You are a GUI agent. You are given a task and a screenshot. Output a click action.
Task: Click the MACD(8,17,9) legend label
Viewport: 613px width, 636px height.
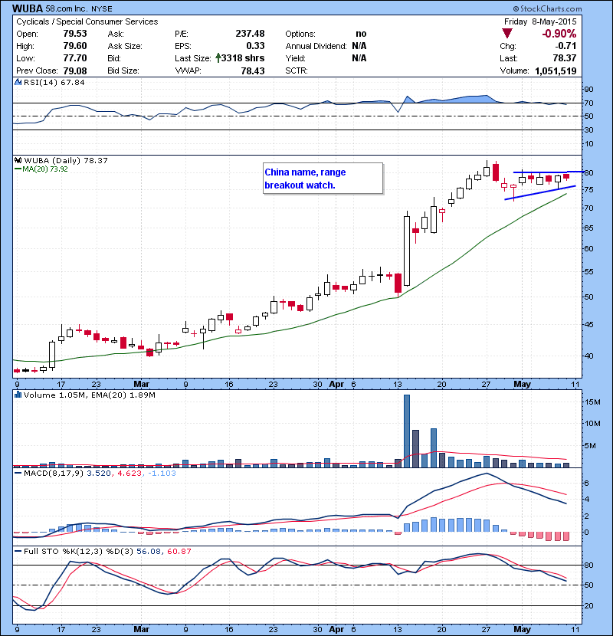point(54,473)
